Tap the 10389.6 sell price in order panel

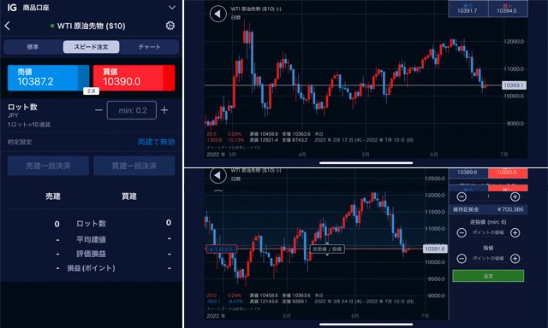click(x=468, y=173)
